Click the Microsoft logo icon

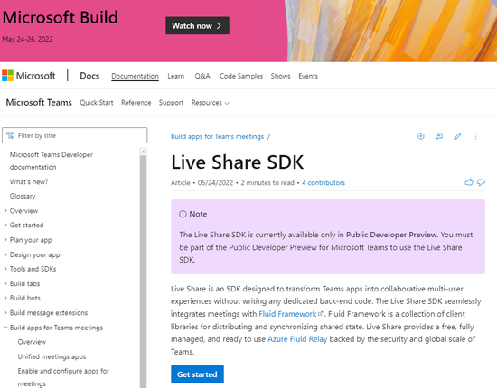7,76
